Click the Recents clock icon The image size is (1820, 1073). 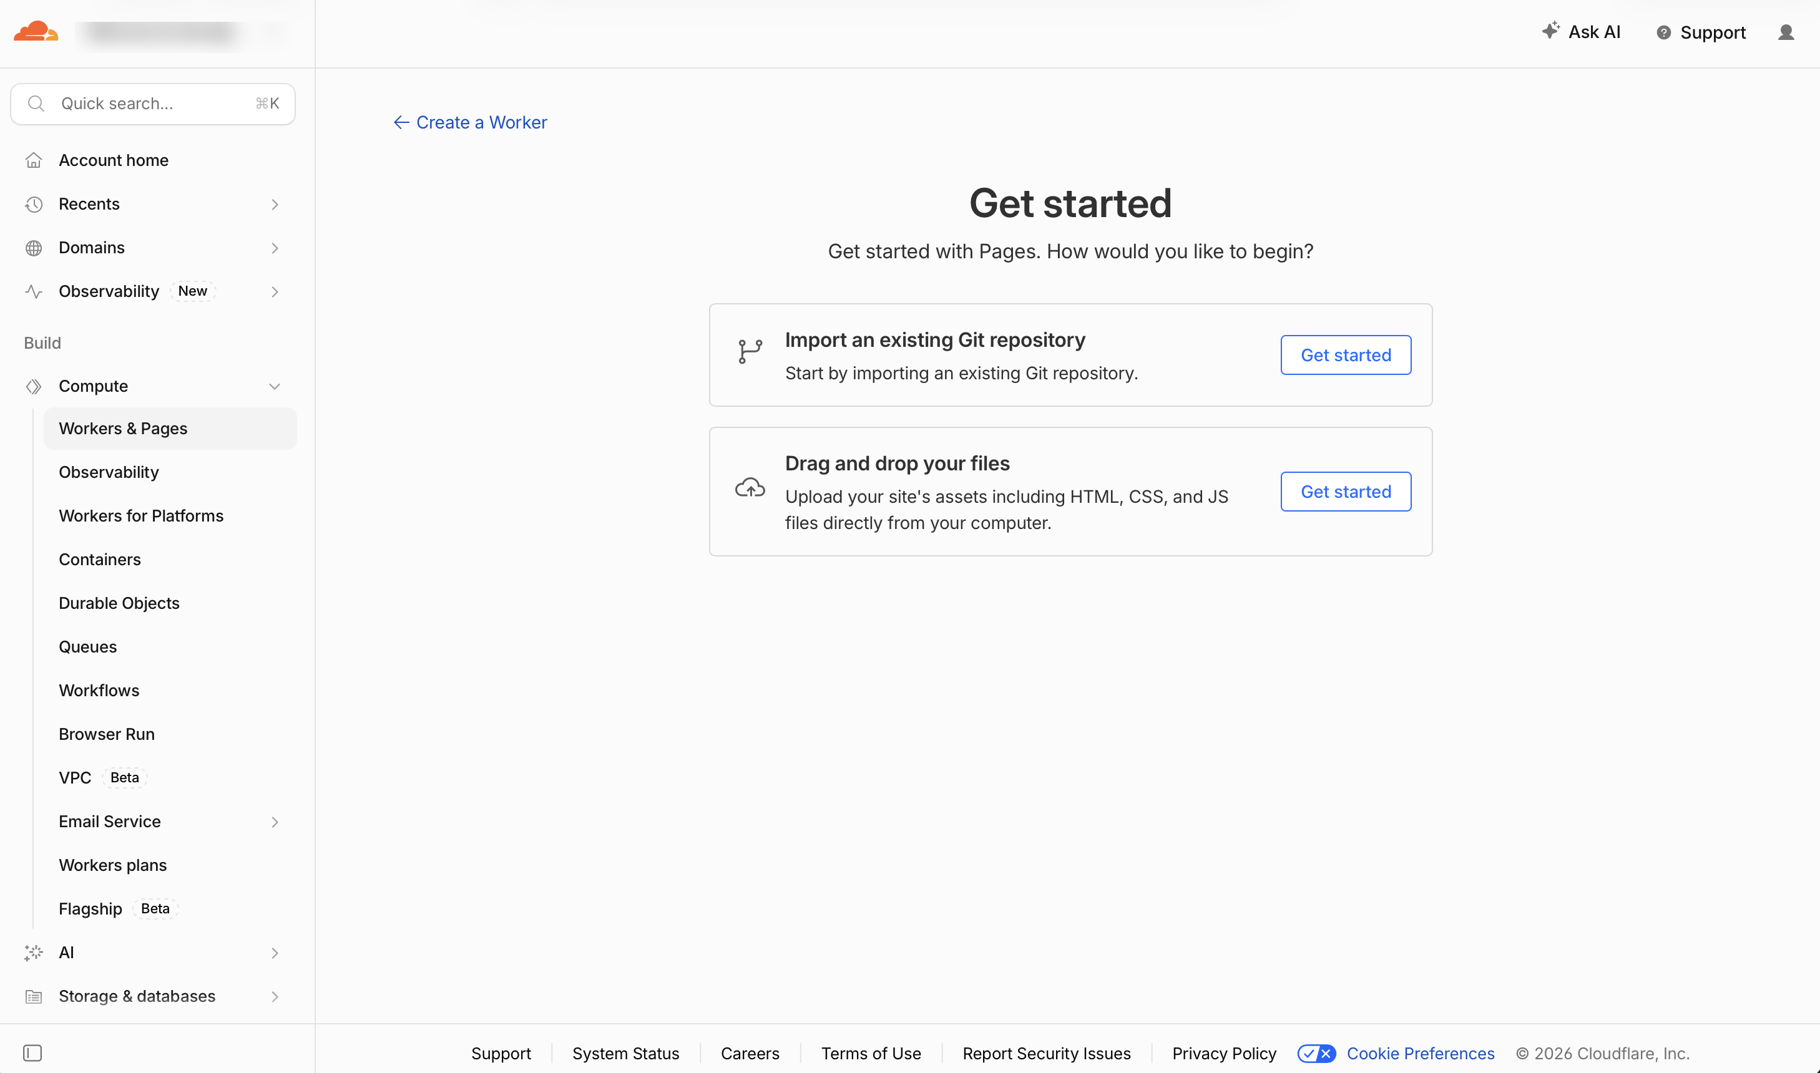click(x=33, y=205)
